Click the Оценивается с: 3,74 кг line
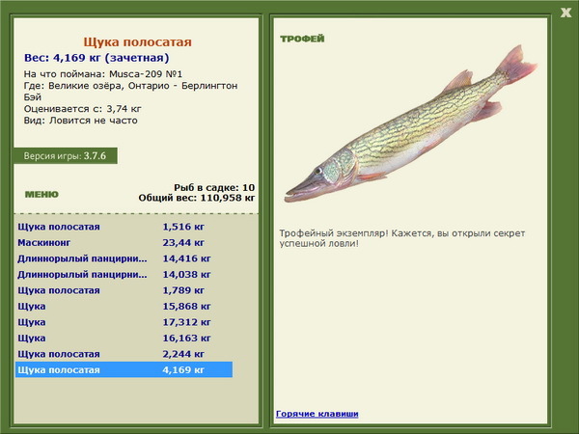The height and width of the screenshot is (434, 579). pos(83,109)
